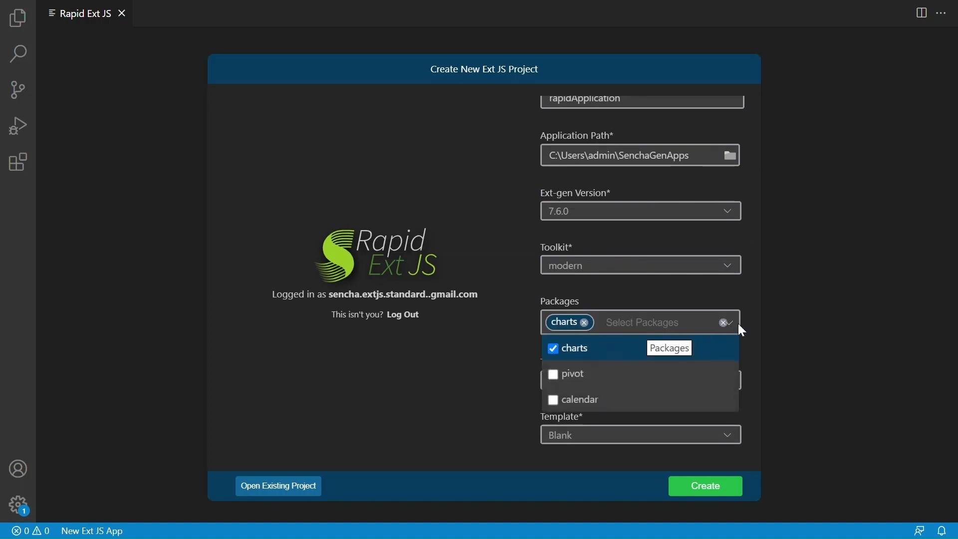Click the Log Out link
The width and height of the screenshot is (958, 539).
[403, 315]
